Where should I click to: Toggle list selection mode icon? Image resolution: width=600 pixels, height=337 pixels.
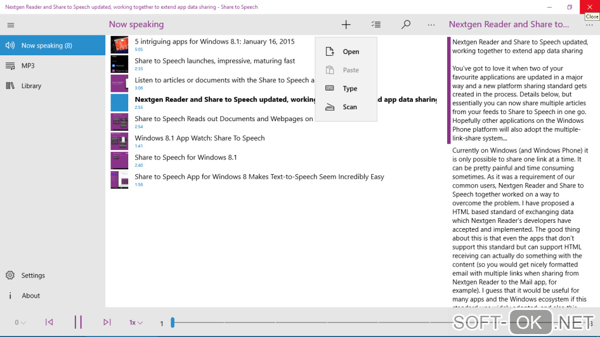coord(376,25)
